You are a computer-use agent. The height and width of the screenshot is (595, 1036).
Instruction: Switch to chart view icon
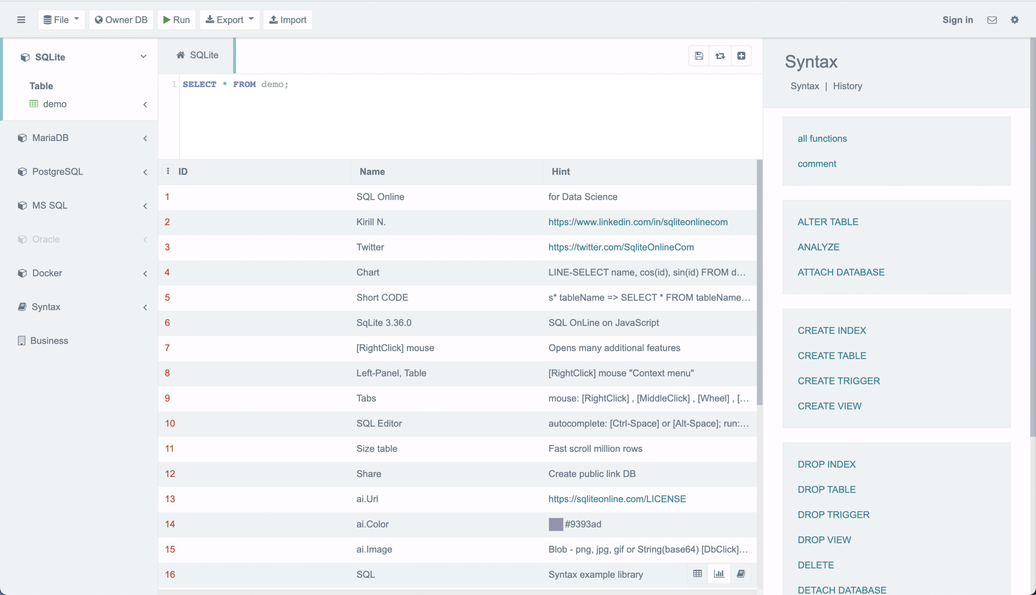tap(719, 574)
